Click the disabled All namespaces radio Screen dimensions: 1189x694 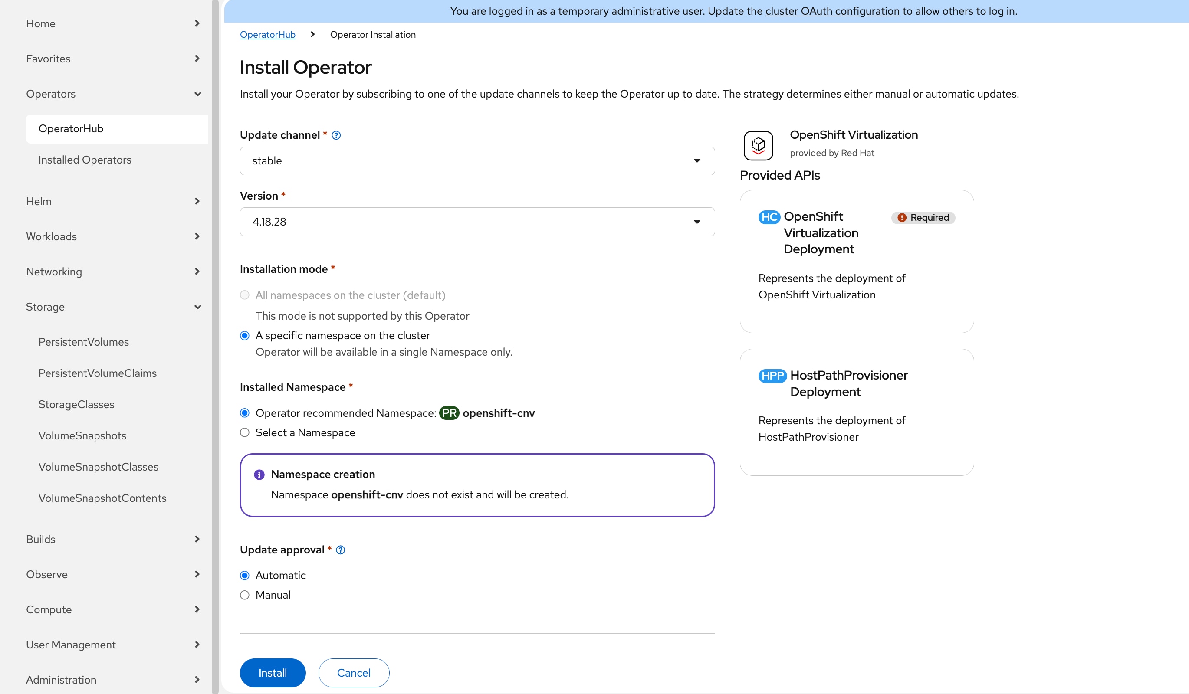tap(244, 295)
